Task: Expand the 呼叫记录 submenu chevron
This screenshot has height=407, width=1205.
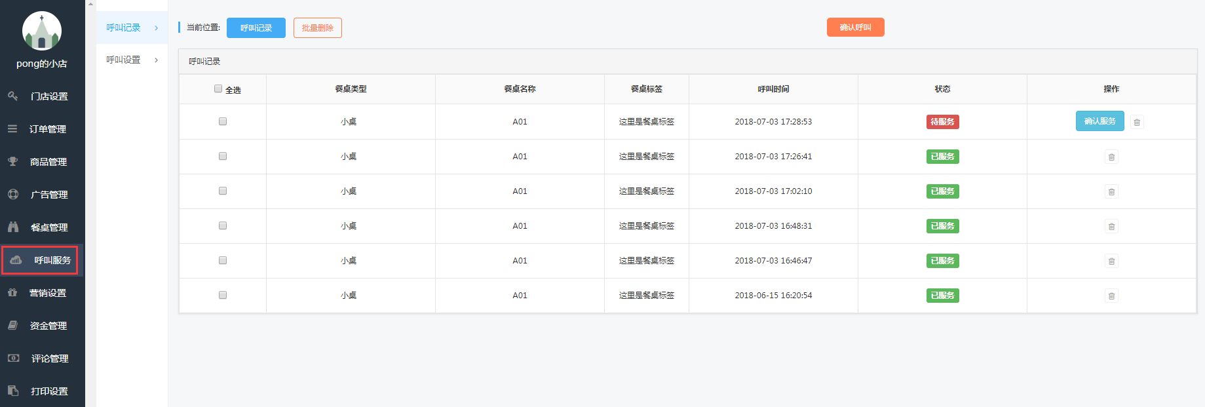Action: 156,28
